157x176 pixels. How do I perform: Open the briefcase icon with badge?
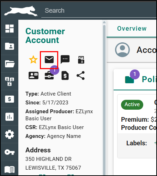point(49,75)
